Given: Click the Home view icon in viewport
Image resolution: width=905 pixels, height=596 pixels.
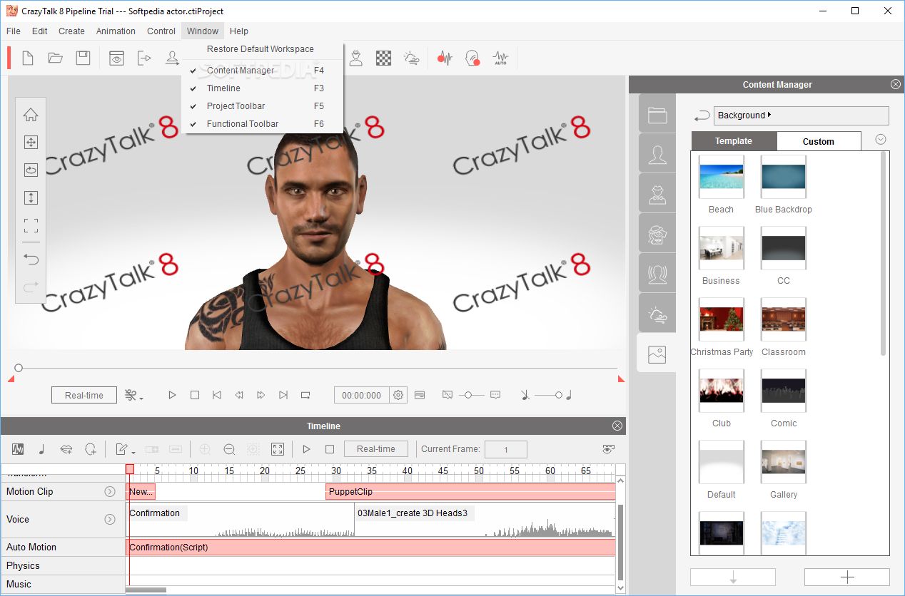Looking at the screenshot, I should (x=31, y=115).
